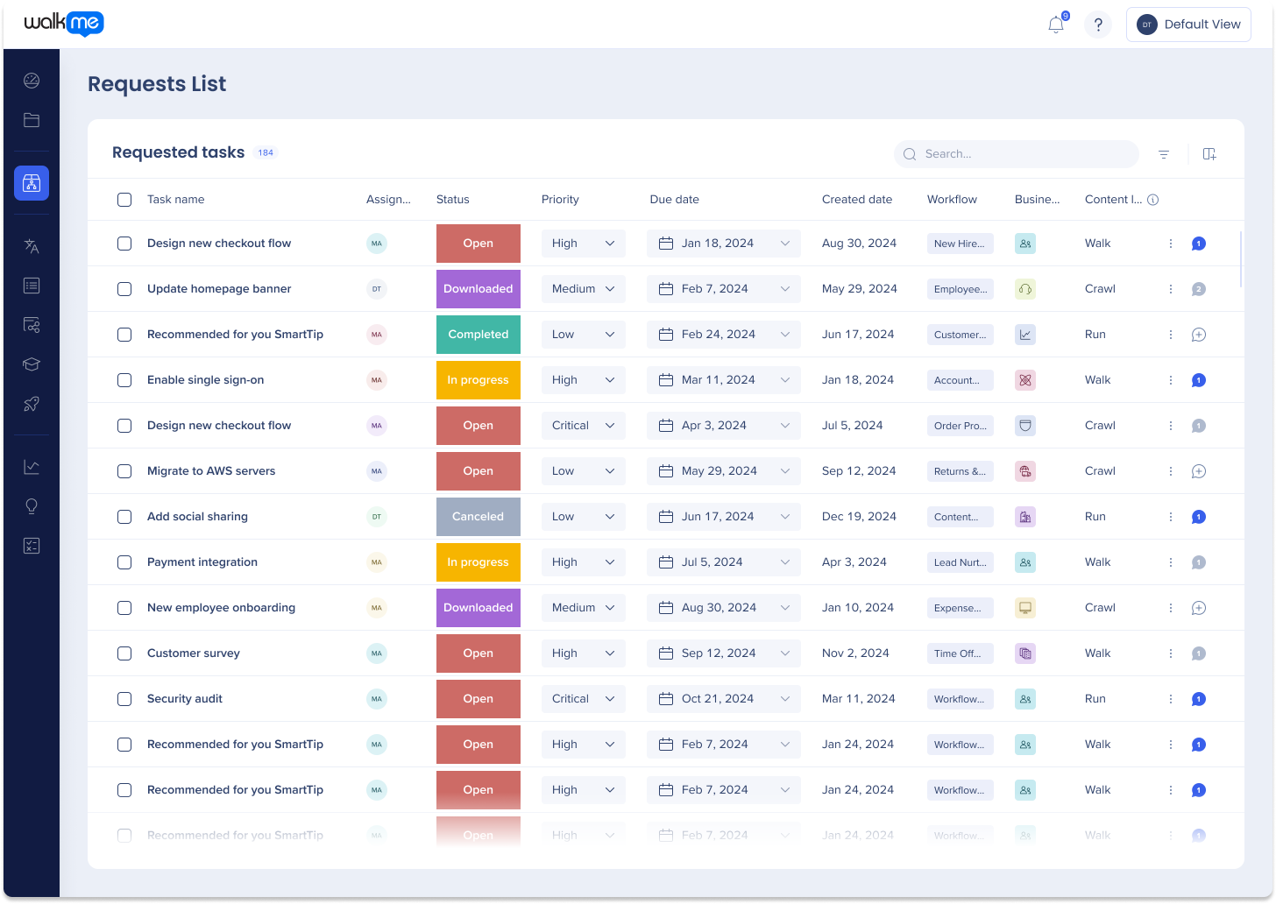The image size is (1276, 904).
Task: Expand the due date picker for Update homepage banner
Action: pos(723,288)
